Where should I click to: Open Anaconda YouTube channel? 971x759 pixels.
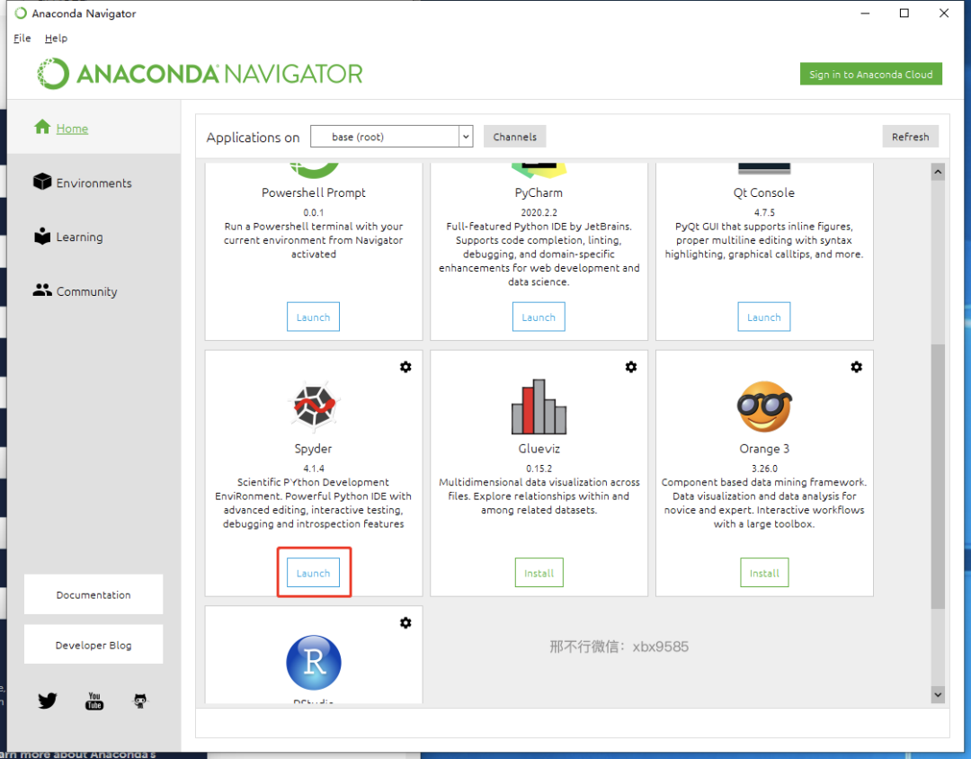click(x=94, y=701)
